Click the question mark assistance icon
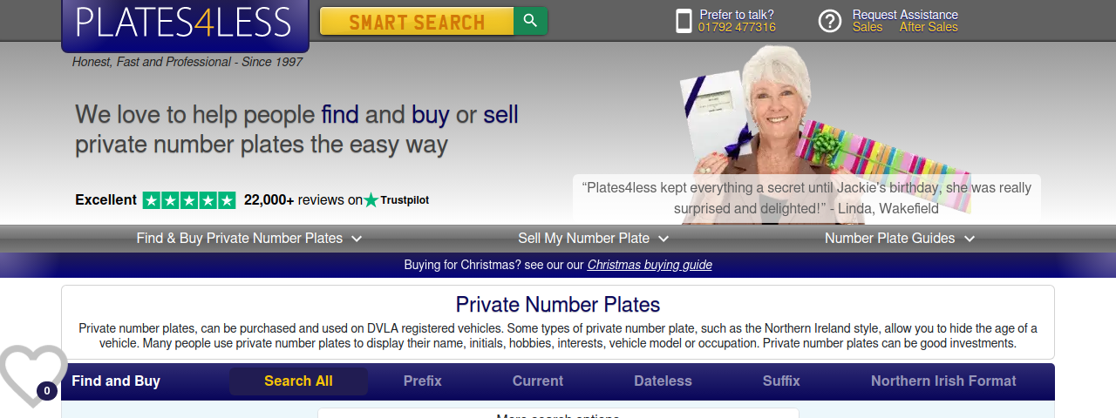This screenshot has height=418, width=1116. [x=830, y=21]
